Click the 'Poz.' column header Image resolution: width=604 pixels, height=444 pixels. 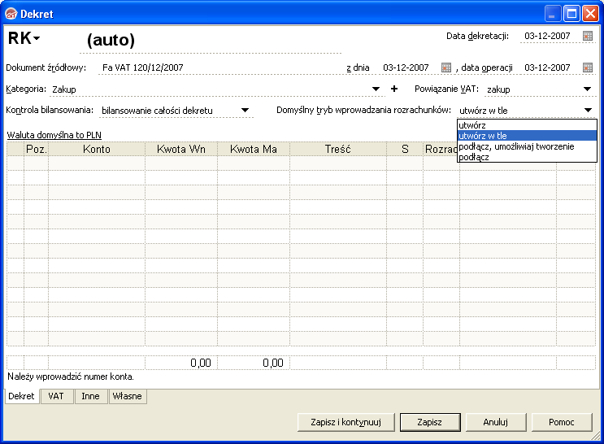[x=37, y=149]
